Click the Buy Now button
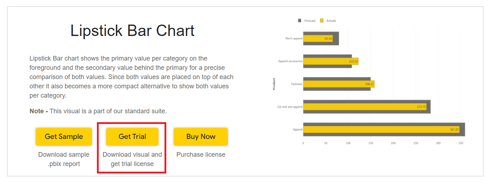The image size is (496, 187). (x=201, y=137)
